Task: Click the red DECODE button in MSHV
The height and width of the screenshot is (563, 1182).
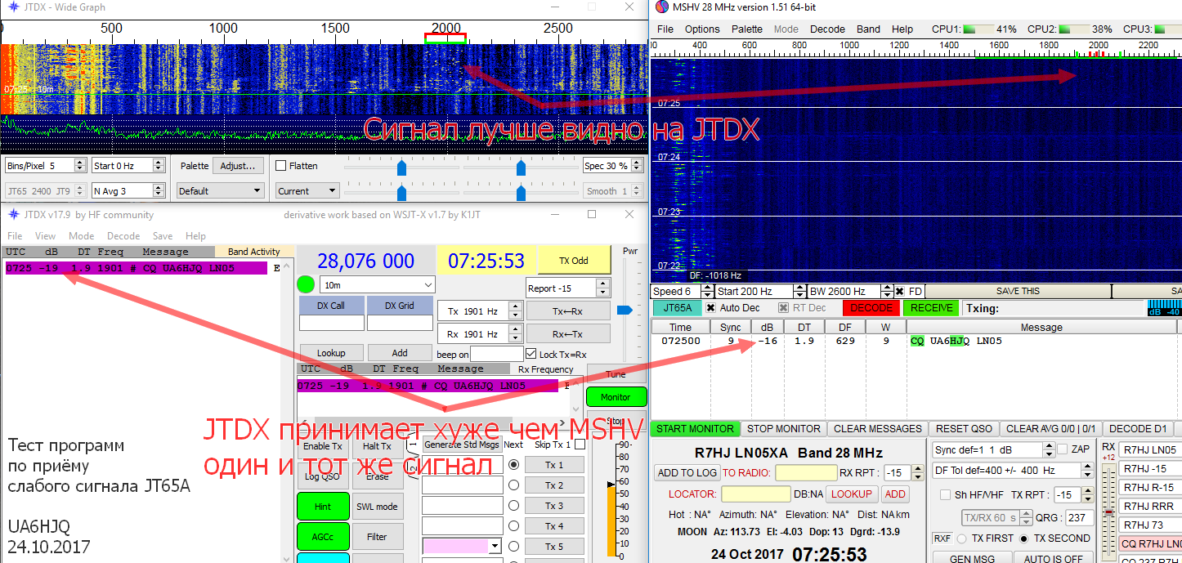Action: (x=871, y=308)
